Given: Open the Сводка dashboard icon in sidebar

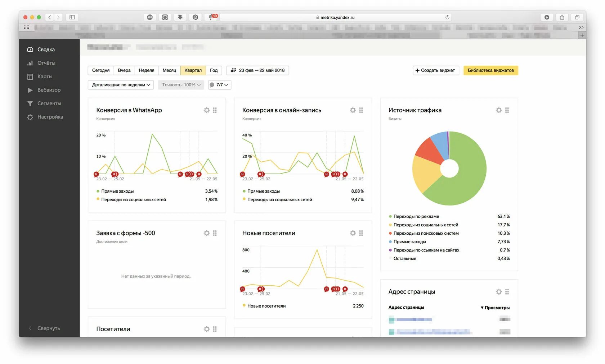Looking at the screenshot, I should pos(30,50).
